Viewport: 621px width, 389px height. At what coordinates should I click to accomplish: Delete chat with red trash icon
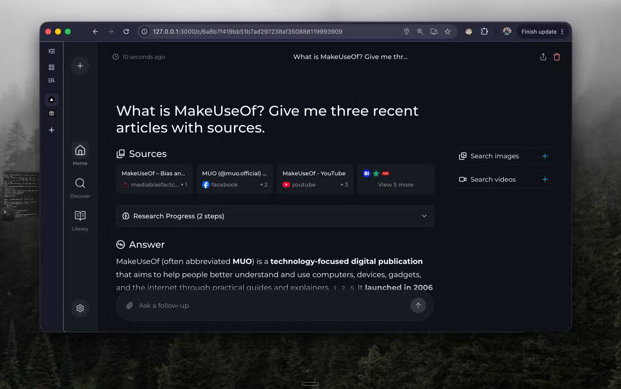tap(557, 57)
